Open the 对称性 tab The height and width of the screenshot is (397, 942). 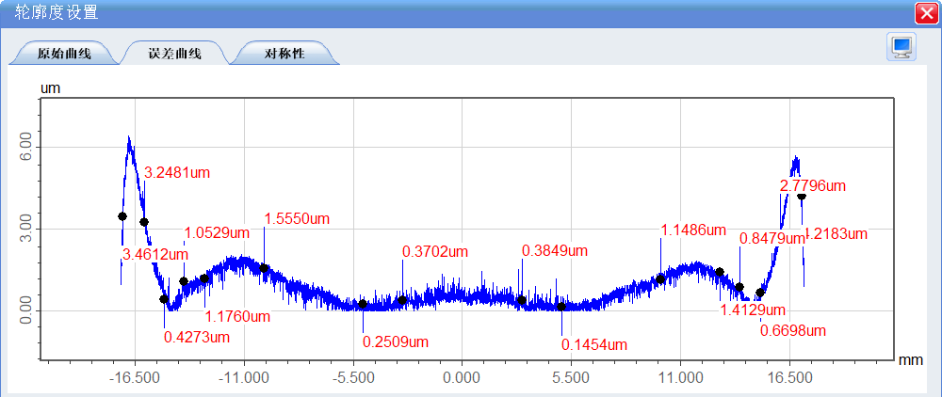[284, 54]
